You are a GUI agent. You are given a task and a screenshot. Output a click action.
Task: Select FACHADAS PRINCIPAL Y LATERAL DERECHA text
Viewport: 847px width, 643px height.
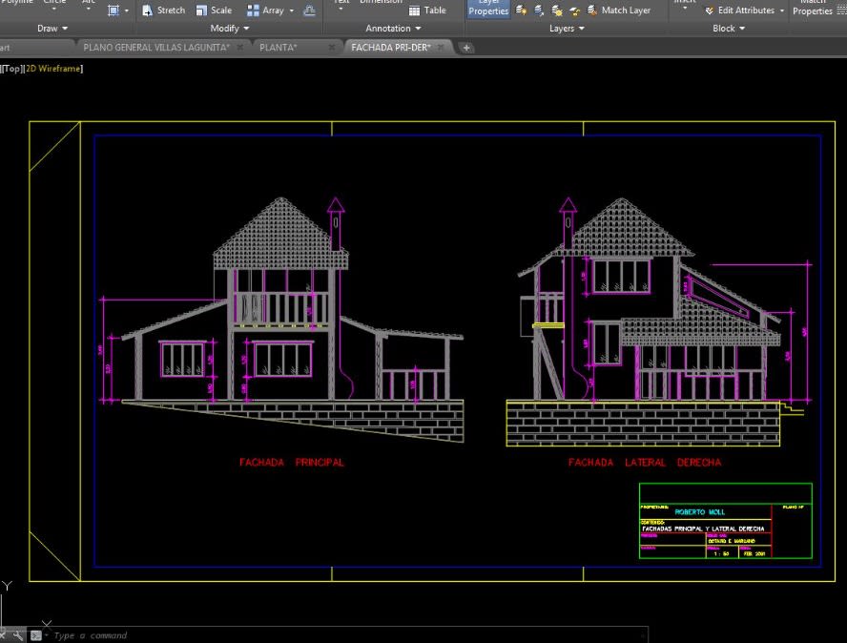703,529
